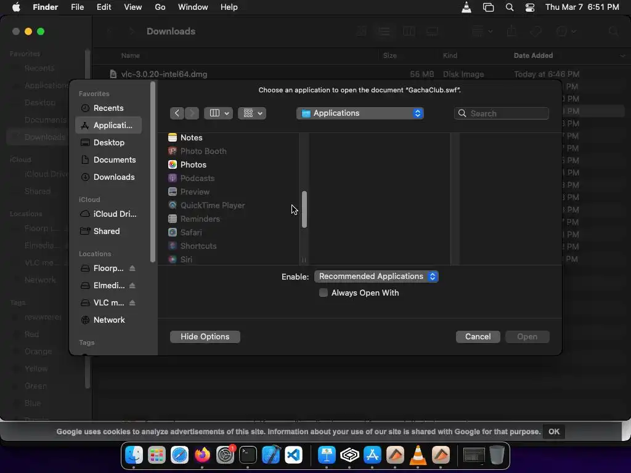Viewport: 631px width, 473px height.
Task: Open System Settings from the Dock
Action: coord(226,455)
